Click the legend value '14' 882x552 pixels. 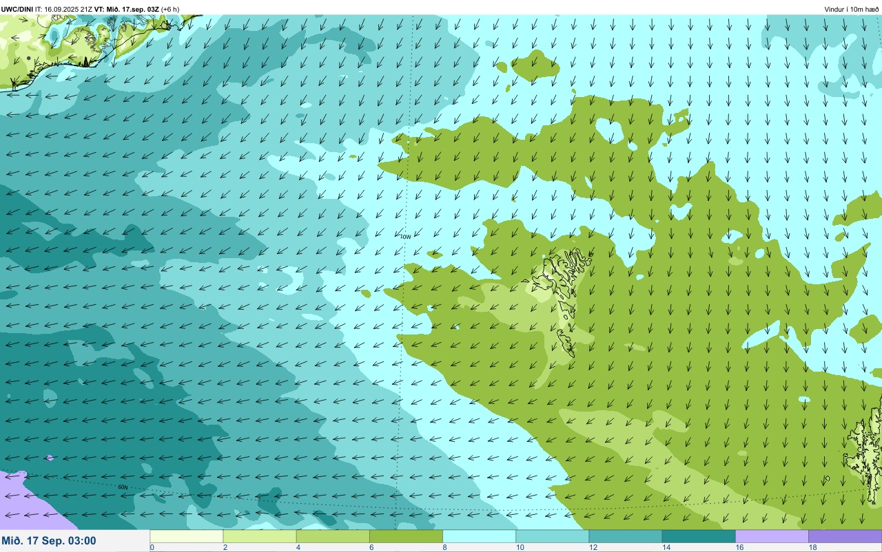tap(666, 548)
